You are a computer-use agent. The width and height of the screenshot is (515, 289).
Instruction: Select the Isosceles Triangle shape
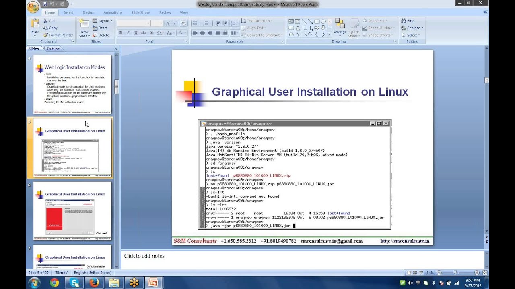tap(298, 28)
